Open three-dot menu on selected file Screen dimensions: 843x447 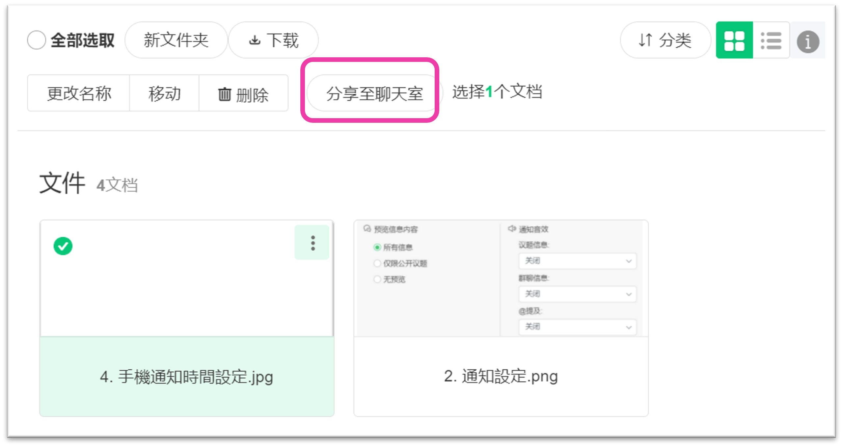[x=313, y=243]
